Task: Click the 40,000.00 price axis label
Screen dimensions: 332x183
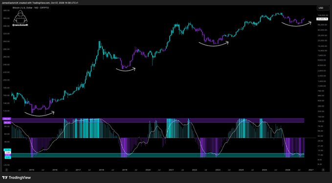Action: point(322,30)
